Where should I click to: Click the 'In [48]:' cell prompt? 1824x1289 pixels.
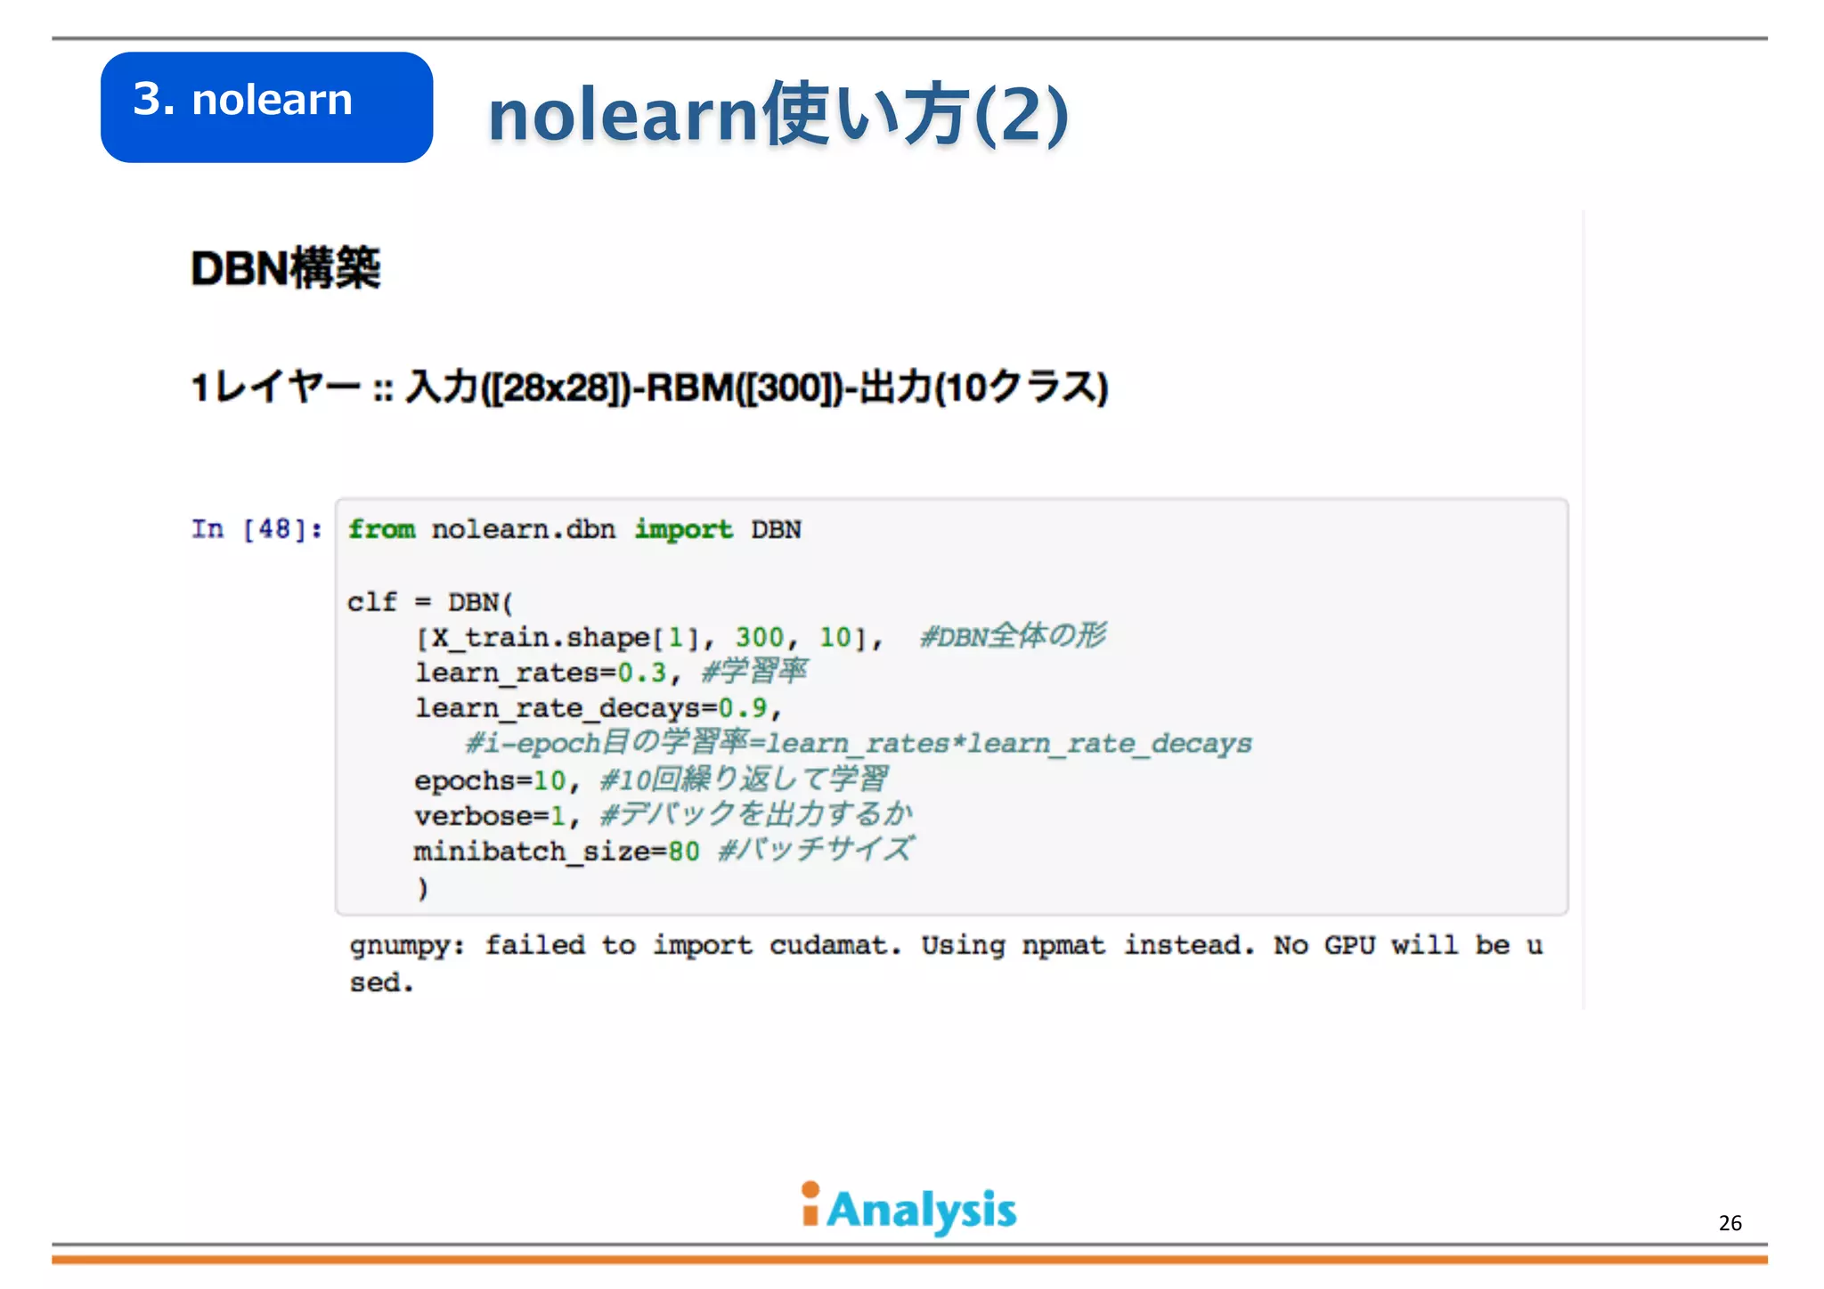pos(256,529)
